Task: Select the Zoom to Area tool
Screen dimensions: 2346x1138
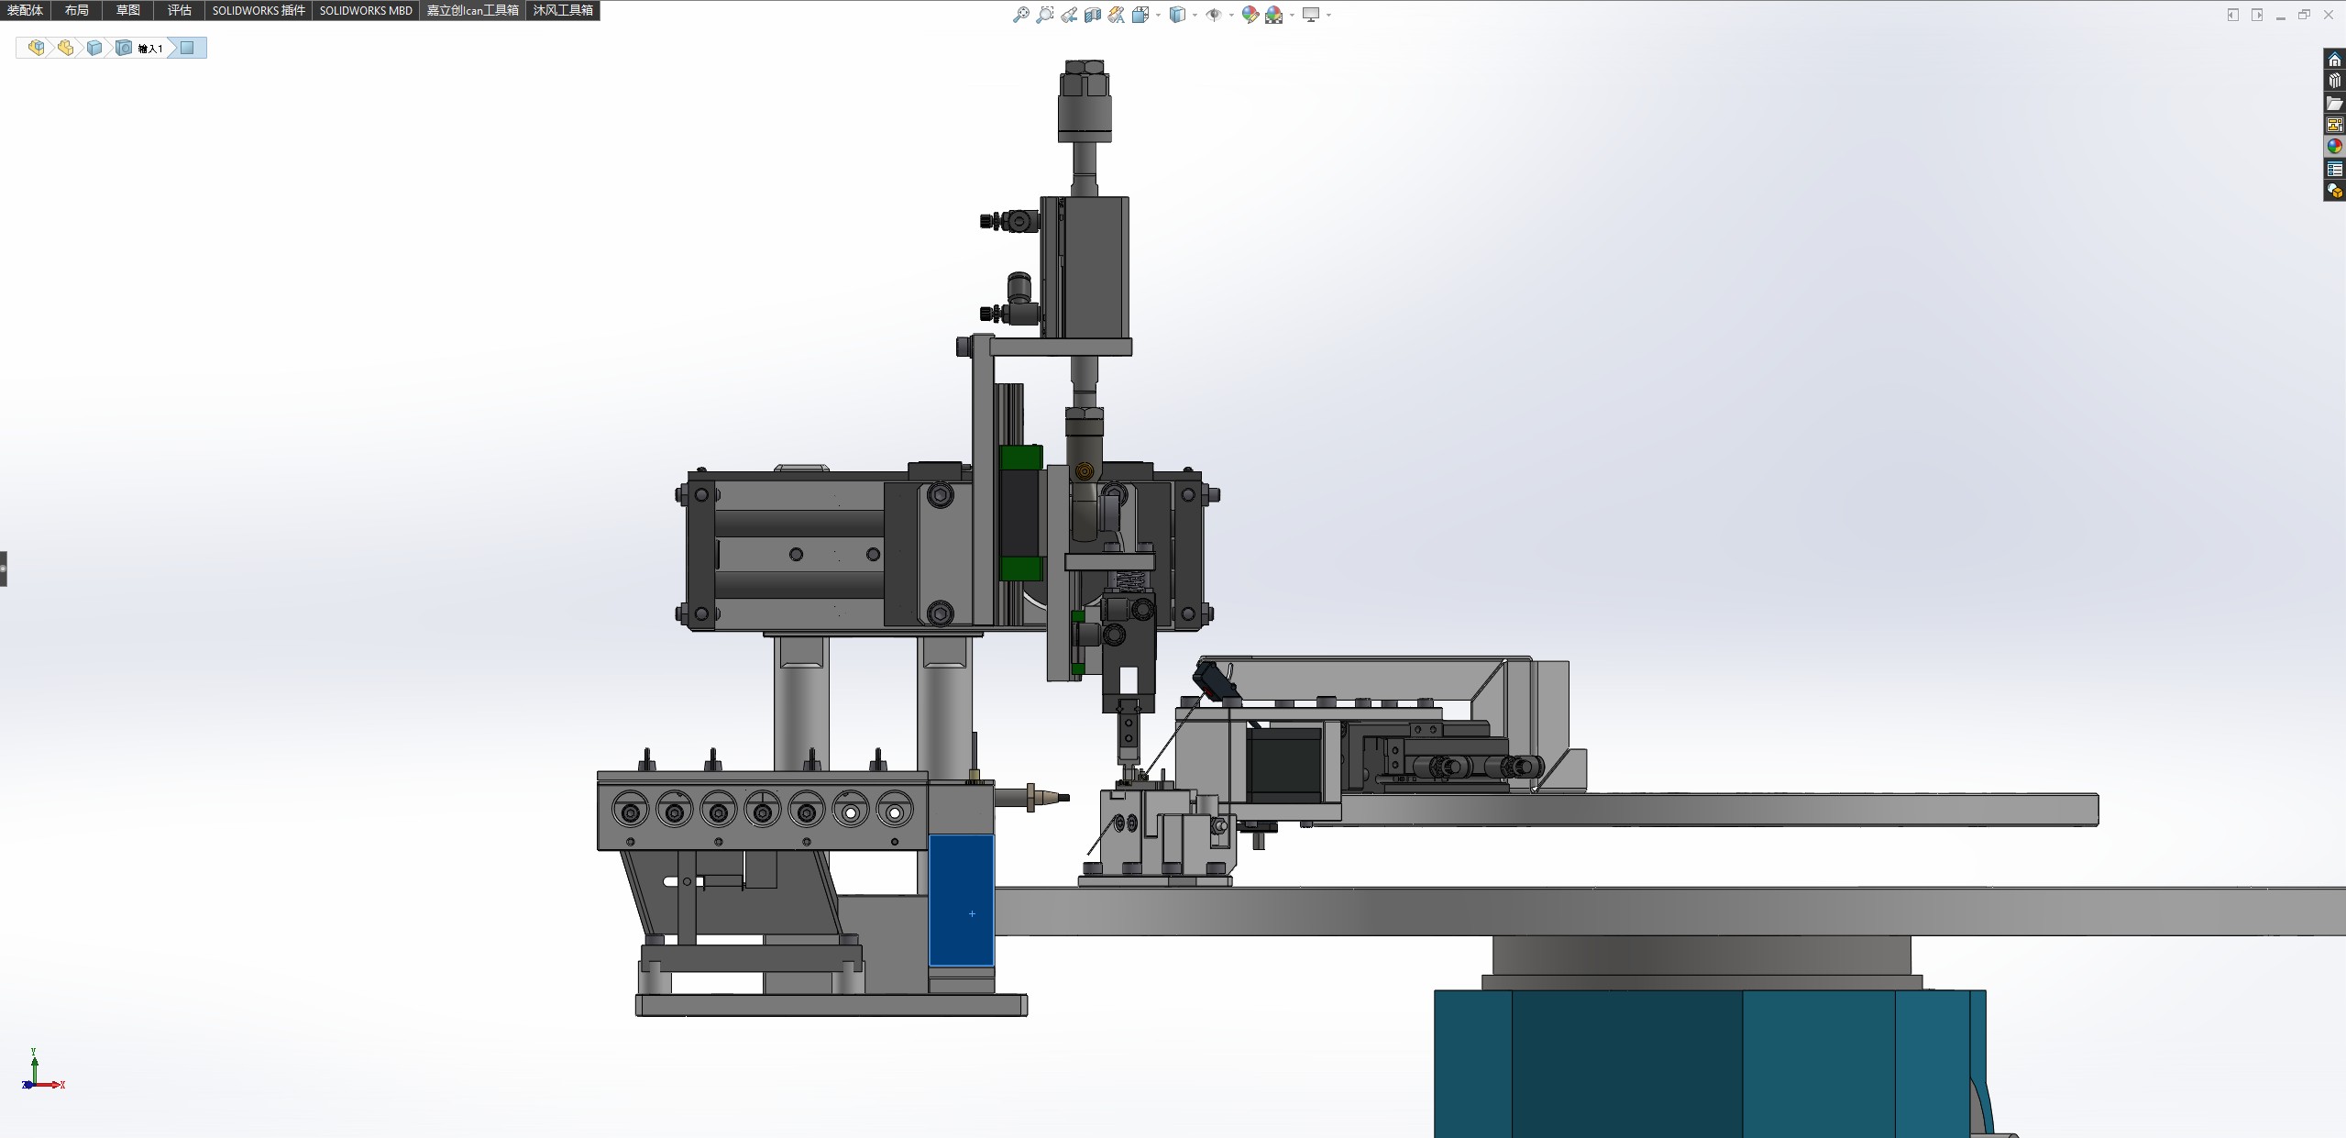Action: point(1044,15)
